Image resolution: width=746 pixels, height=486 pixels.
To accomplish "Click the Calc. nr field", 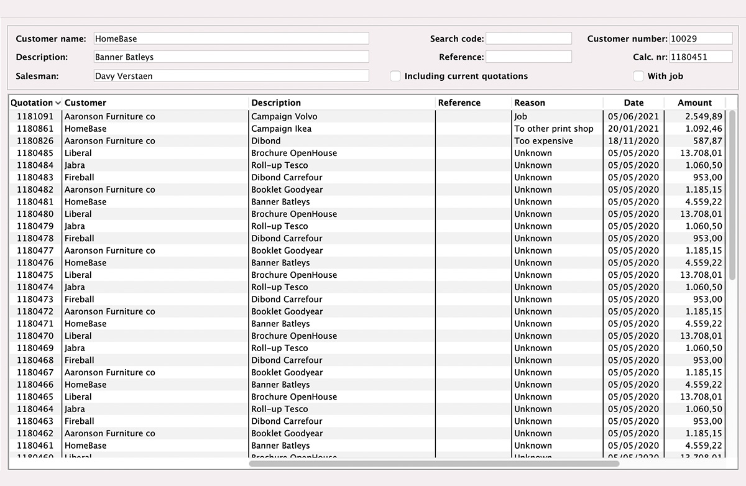I will pyautogui.click(x=701, y=57).
